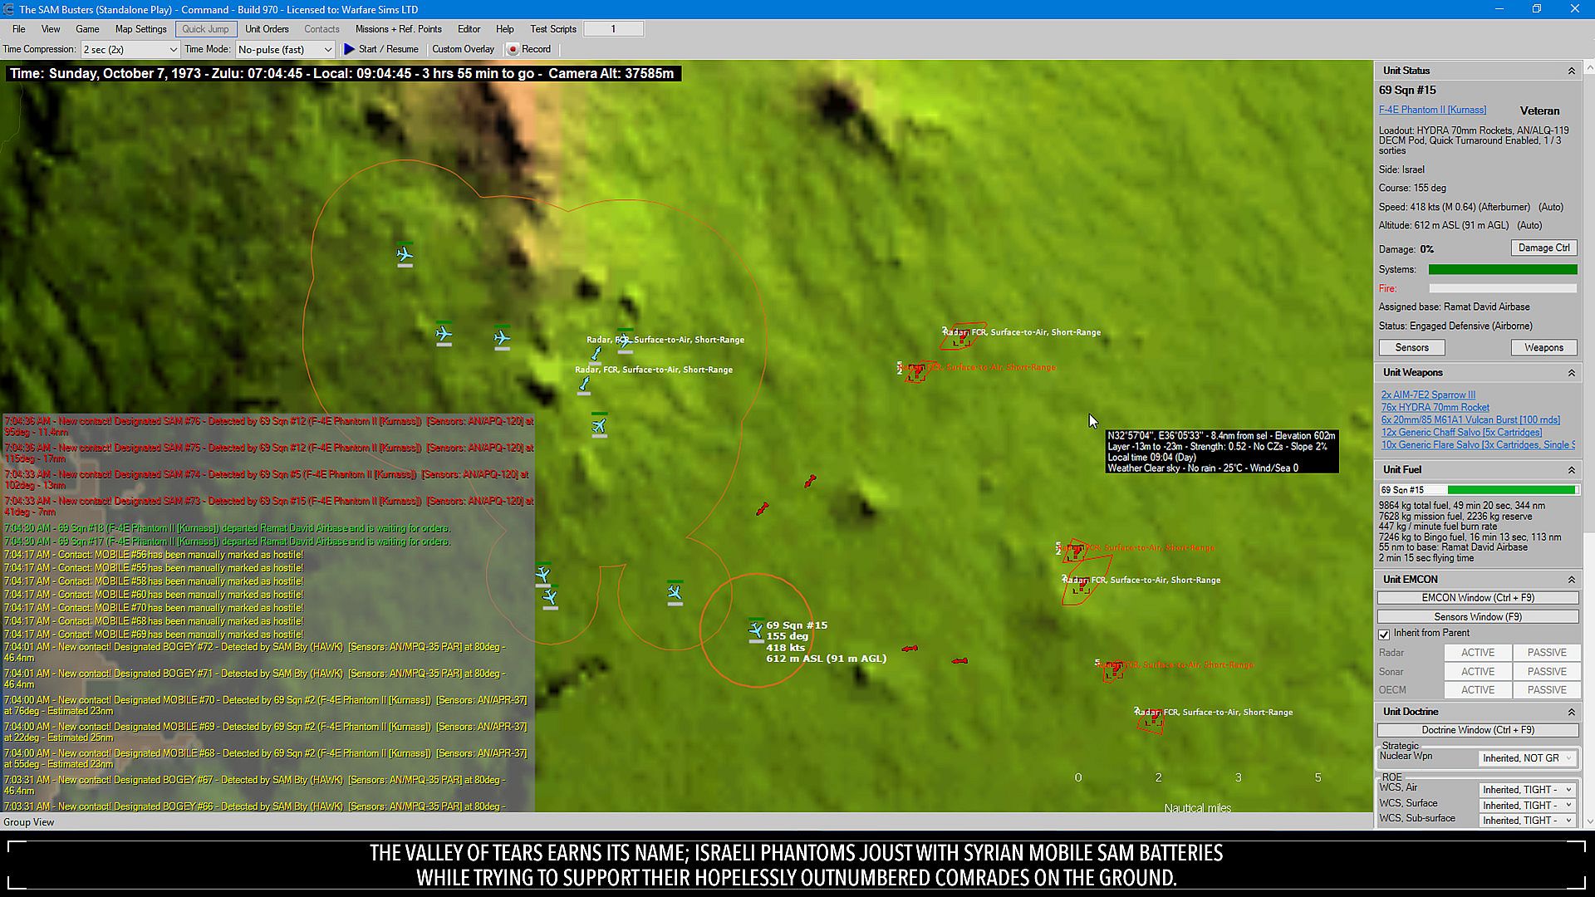Click the Start / Resume play icon
1595x897 pixels.
pyautogui.click(x=350, y=49)
